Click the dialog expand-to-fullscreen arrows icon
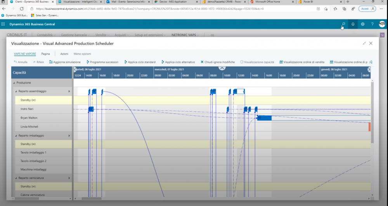 tap(364, 43)
